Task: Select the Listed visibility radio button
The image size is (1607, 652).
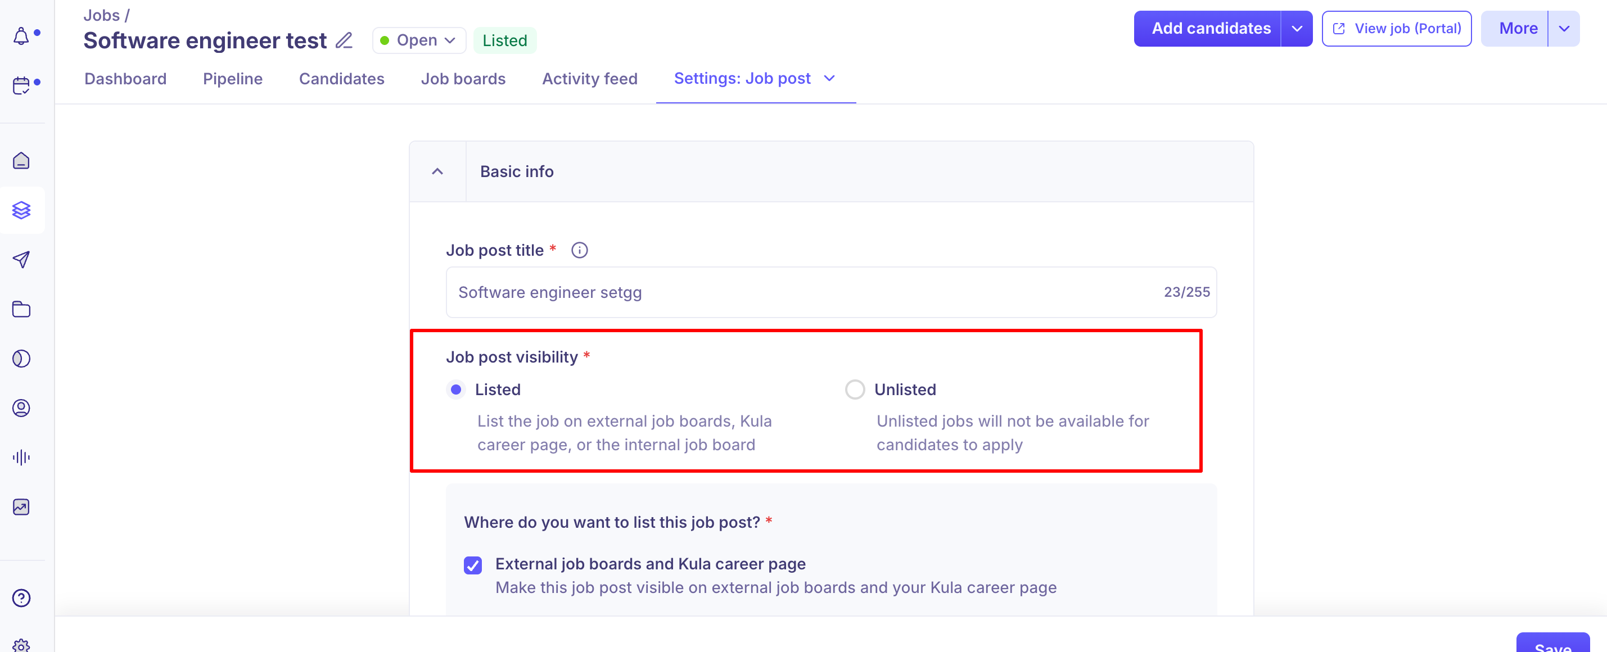Action: pos(456,390)
